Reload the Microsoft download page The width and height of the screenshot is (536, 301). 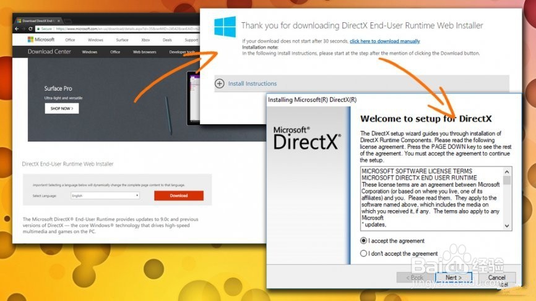pyautogui.click(x=30, y=29)
